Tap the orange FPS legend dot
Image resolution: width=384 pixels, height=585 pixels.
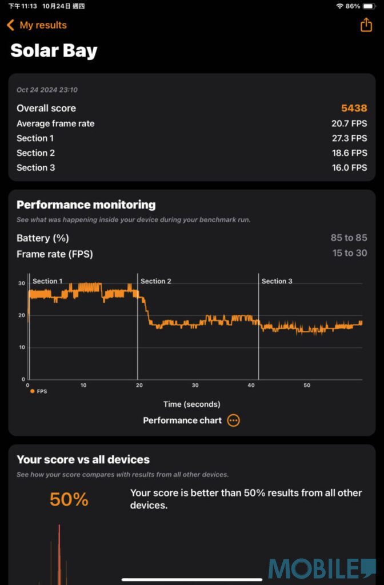pyautogui.click(x=32, y=391)
